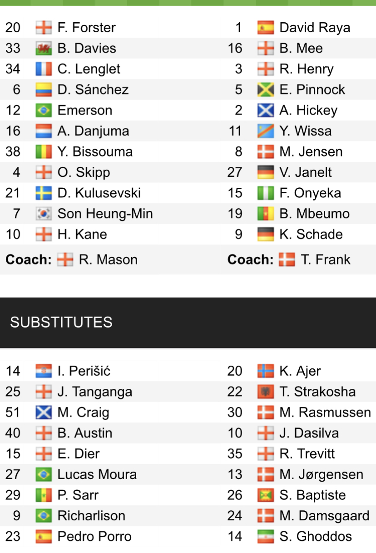Open substitute M. Damsgaard's profile
376x553 pixels.
[324, 516]
